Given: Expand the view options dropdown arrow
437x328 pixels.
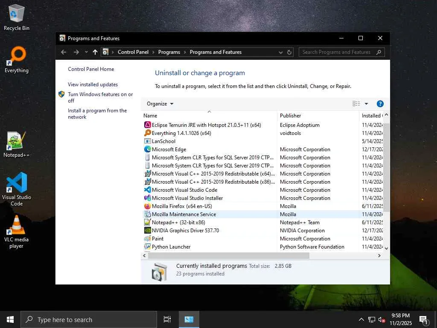Looking at the screenshot, I should click(367, 104).
